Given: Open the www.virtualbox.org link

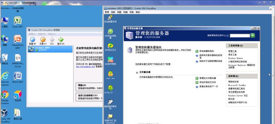Looking at the screenshot, I should pyautogui.click(x=85, y=67).
